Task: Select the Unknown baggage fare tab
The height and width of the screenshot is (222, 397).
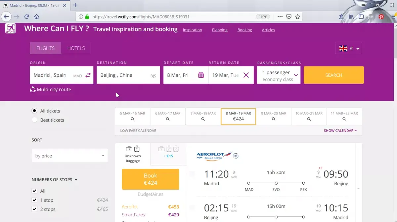Action: coord(133,154)
